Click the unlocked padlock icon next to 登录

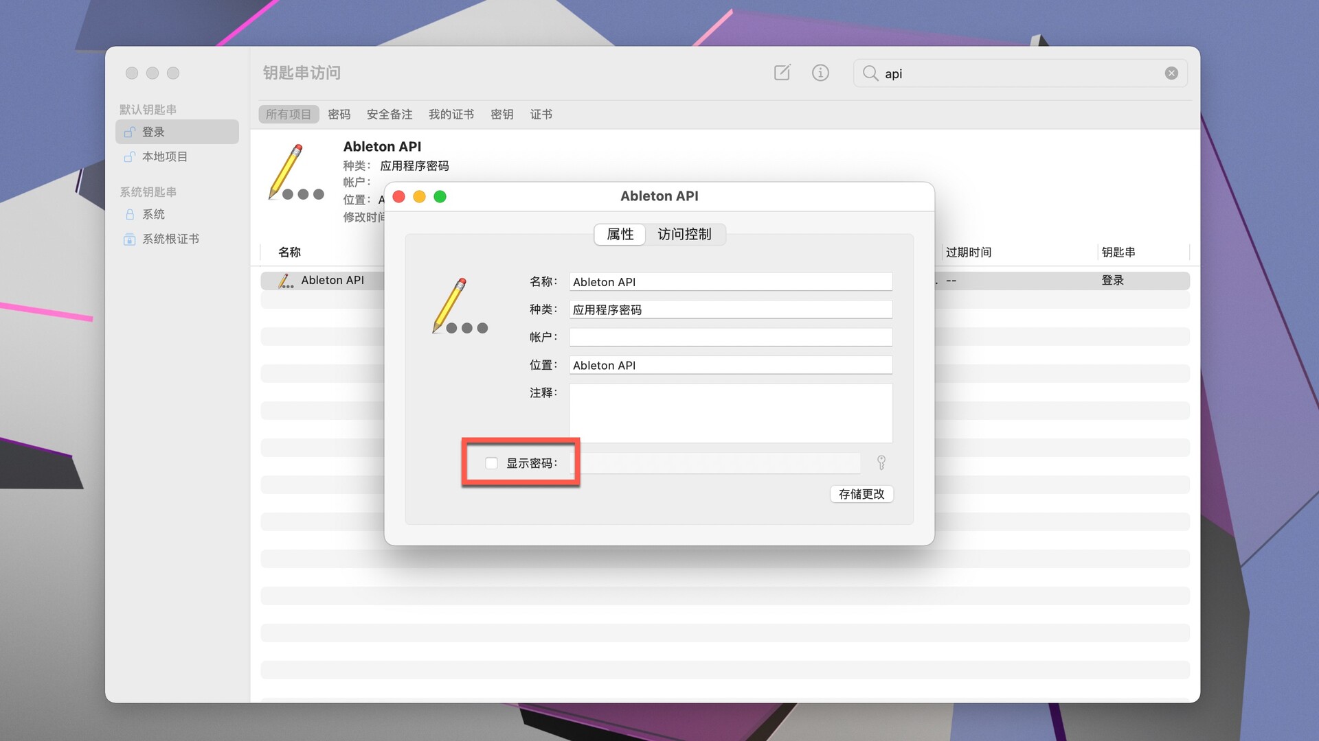point(130,132)
